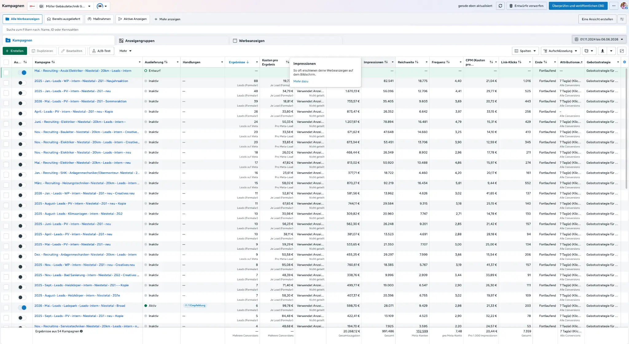The image size is (629, 344).
Task: Check the select-all campaigns checkbox
Action: [6, 62]
